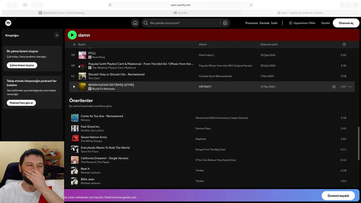Add BENİM KAFAM track to liked songs

click(x=334, y=87)
